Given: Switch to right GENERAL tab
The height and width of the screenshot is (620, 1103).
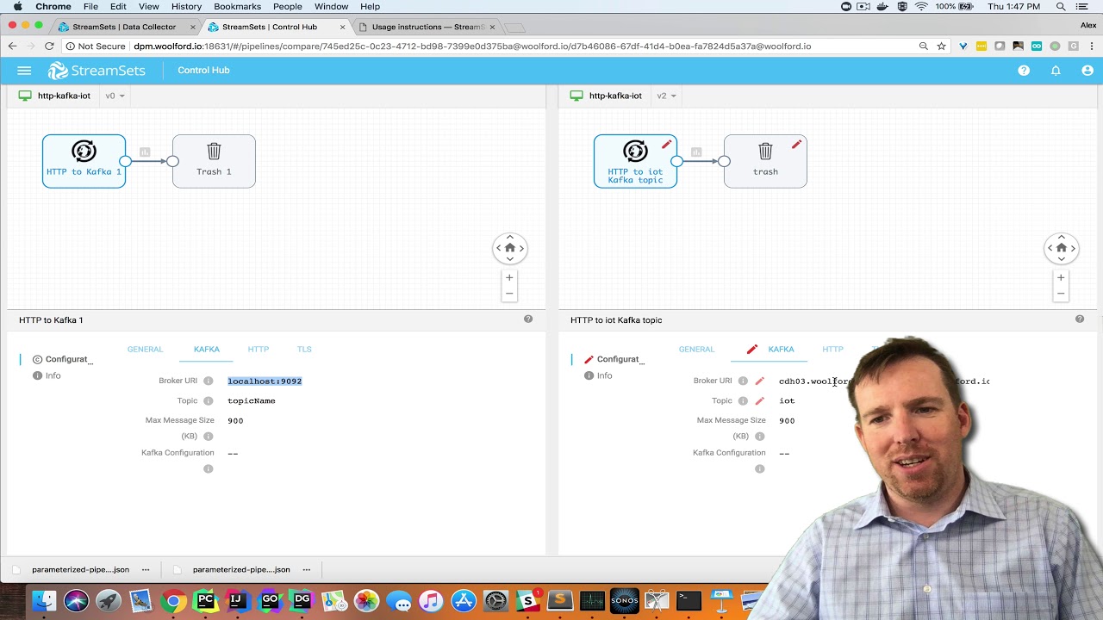Looking at the screenshot, I should point(696,349).
